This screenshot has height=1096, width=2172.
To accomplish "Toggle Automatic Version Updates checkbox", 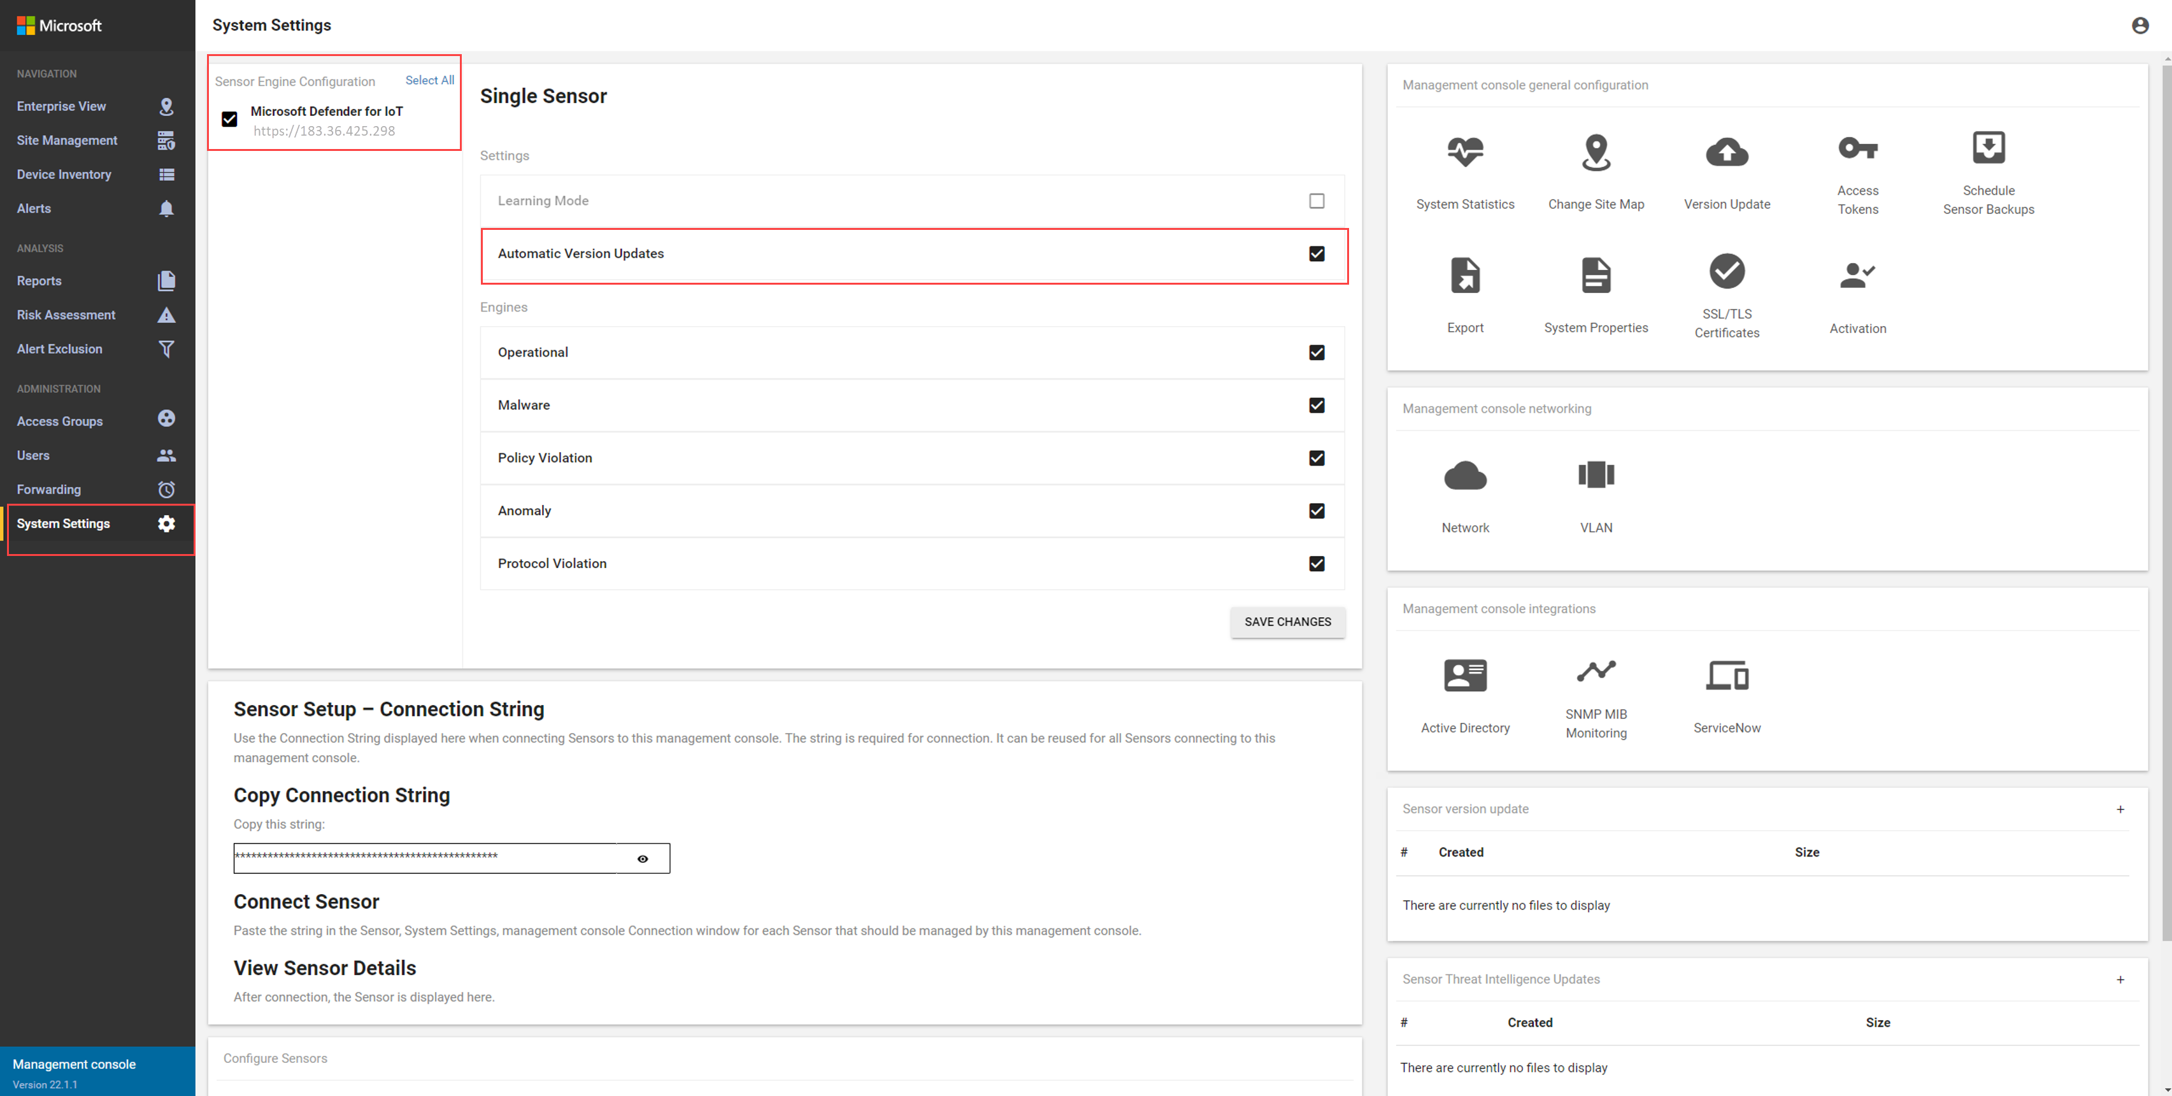I will pos(1316,253).
